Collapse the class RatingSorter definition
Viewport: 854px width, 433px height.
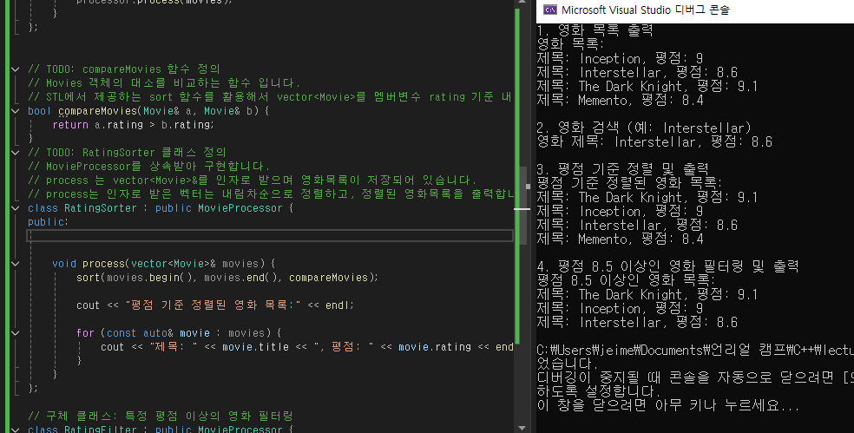(16, 208)
